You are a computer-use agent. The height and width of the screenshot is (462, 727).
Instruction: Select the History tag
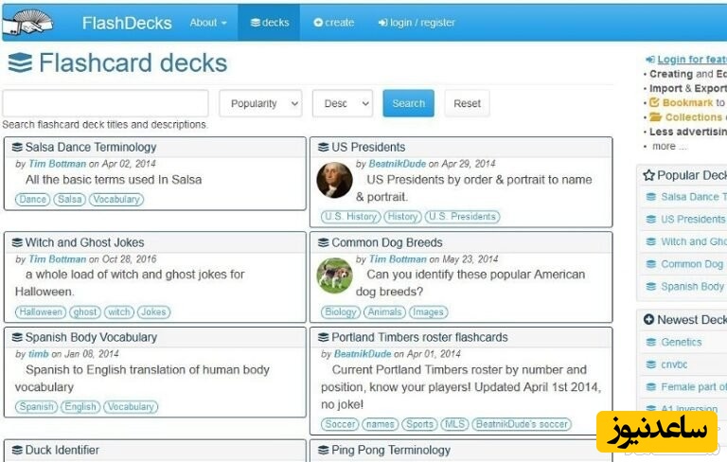pyautogui.click(x=402, y=217)
